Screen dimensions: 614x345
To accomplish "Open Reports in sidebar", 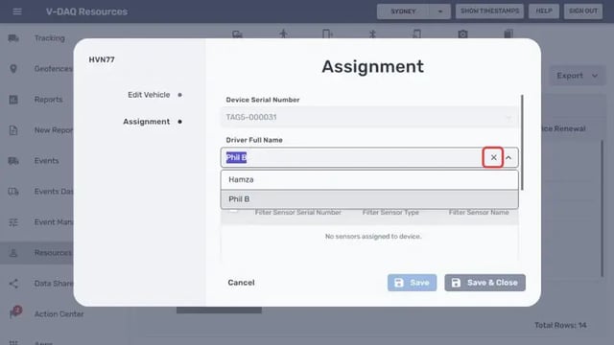I will [x=49, y=100].
